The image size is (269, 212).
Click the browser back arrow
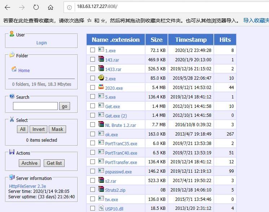(8, 7)
